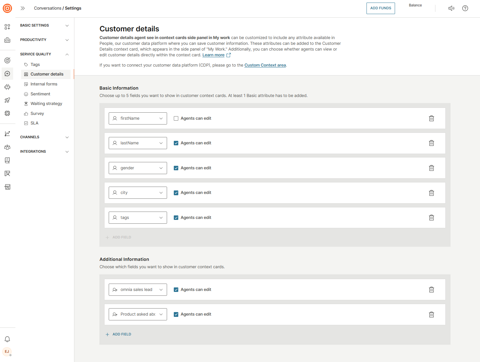Open the notifications bell icon

(7, 339)
